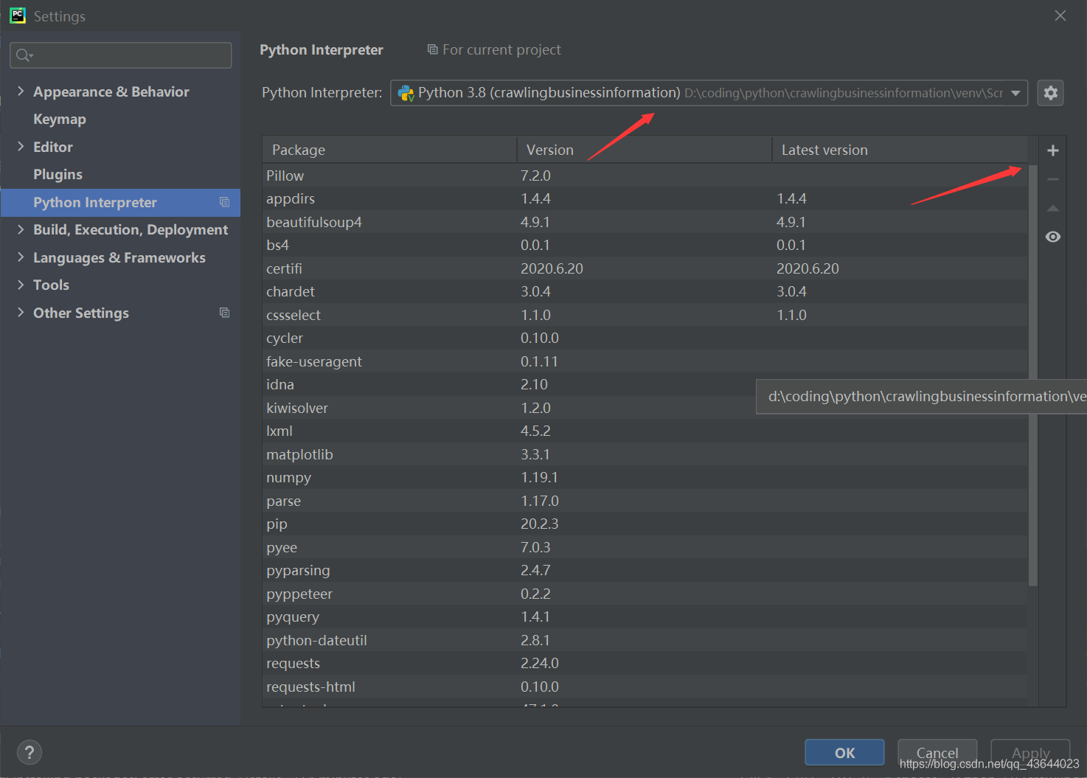Image resolution: width=1087 pixels, height=778 pixels.
Task: Sort the table by the Version column header
Action: click(644, 150)
